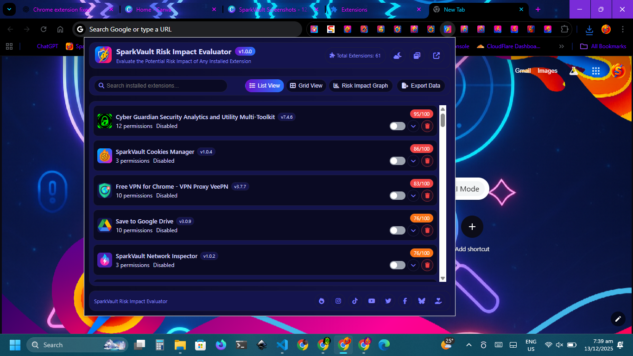Open the YouTube link icon
The width and height of the screenshot is (633, 356).
click(x=372, y=301)
